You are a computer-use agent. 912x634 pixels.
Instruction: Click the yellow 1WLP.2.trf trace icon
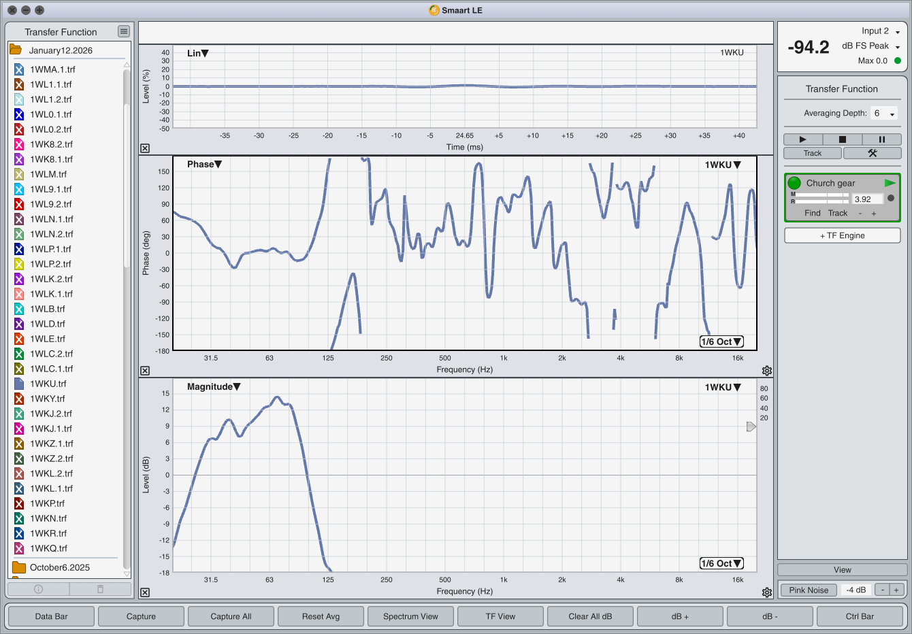click(x=19, y=264)
